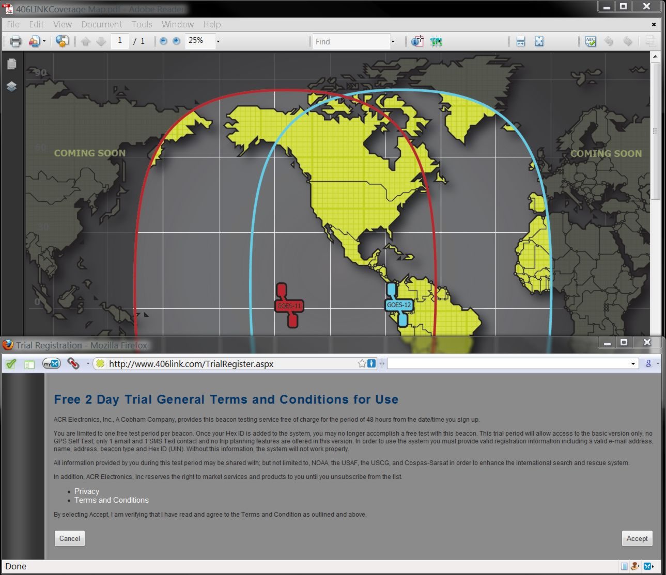The image size is (666, 575).
Task: Zoom out using the minus button
Action: pos(163,41)
